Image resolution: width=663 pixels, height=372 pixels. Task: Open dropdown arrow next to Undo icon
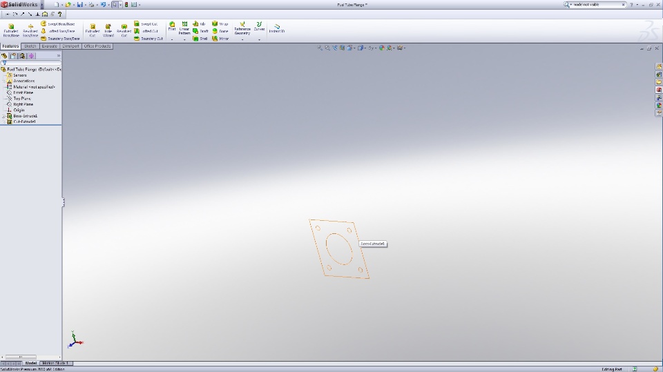click(108, 5)
